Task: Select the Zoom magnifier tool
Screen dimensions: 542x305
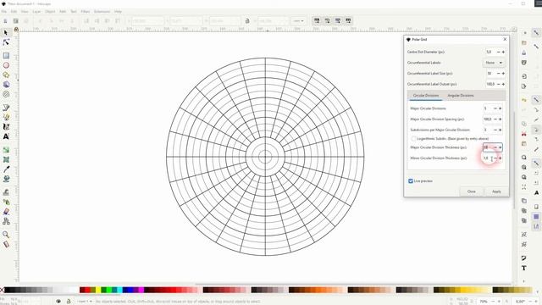Action: pyautogui.click(x=6, y=235)
